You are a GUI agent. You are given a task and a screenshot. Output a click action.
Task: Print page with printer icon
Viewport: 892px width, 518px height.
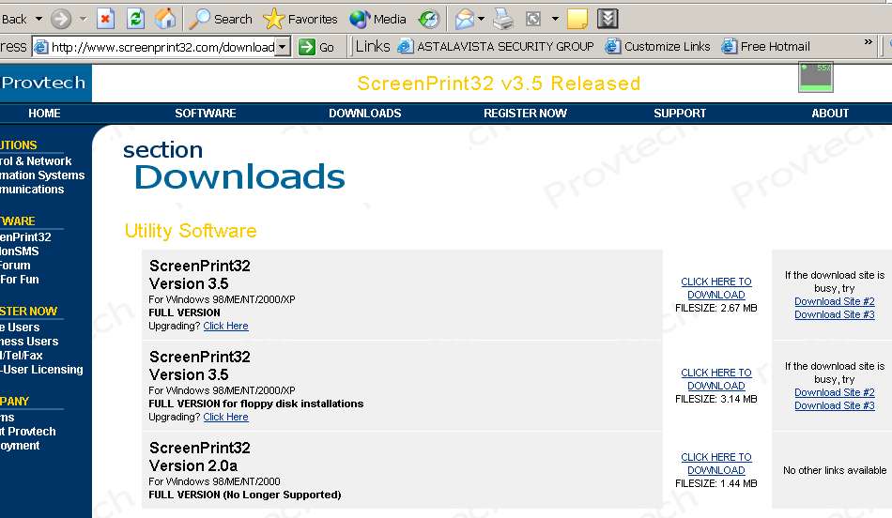pos(503,20)
